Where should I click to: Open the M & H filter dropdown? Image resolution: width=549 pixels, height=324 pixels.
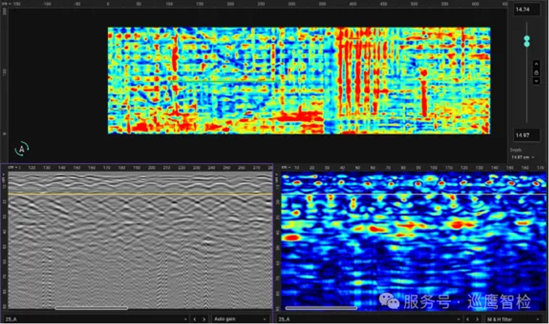click(x=514, y=319)
